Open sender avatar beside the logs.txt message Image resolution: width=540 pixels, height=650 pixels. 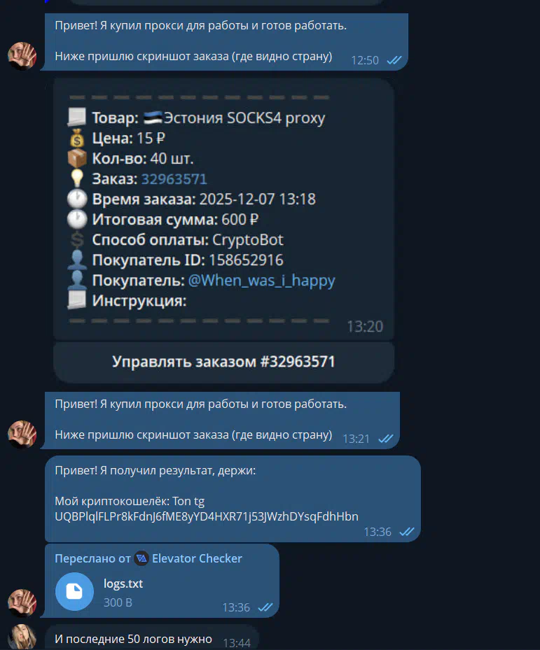coord(22,603)
